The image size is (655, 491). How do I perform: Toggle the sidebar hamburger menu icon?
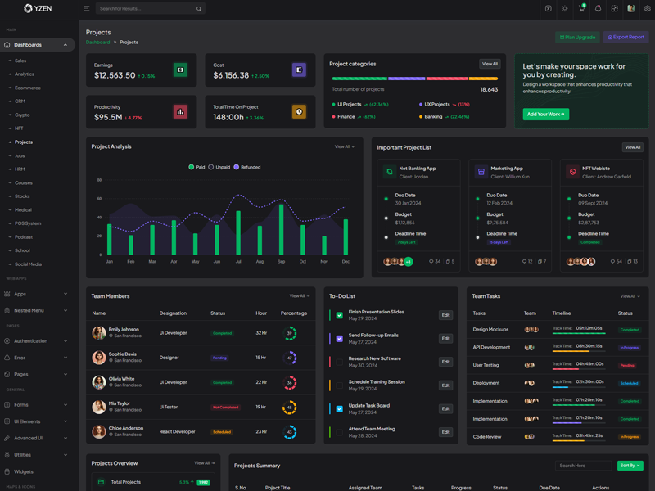tap(86, 9)
